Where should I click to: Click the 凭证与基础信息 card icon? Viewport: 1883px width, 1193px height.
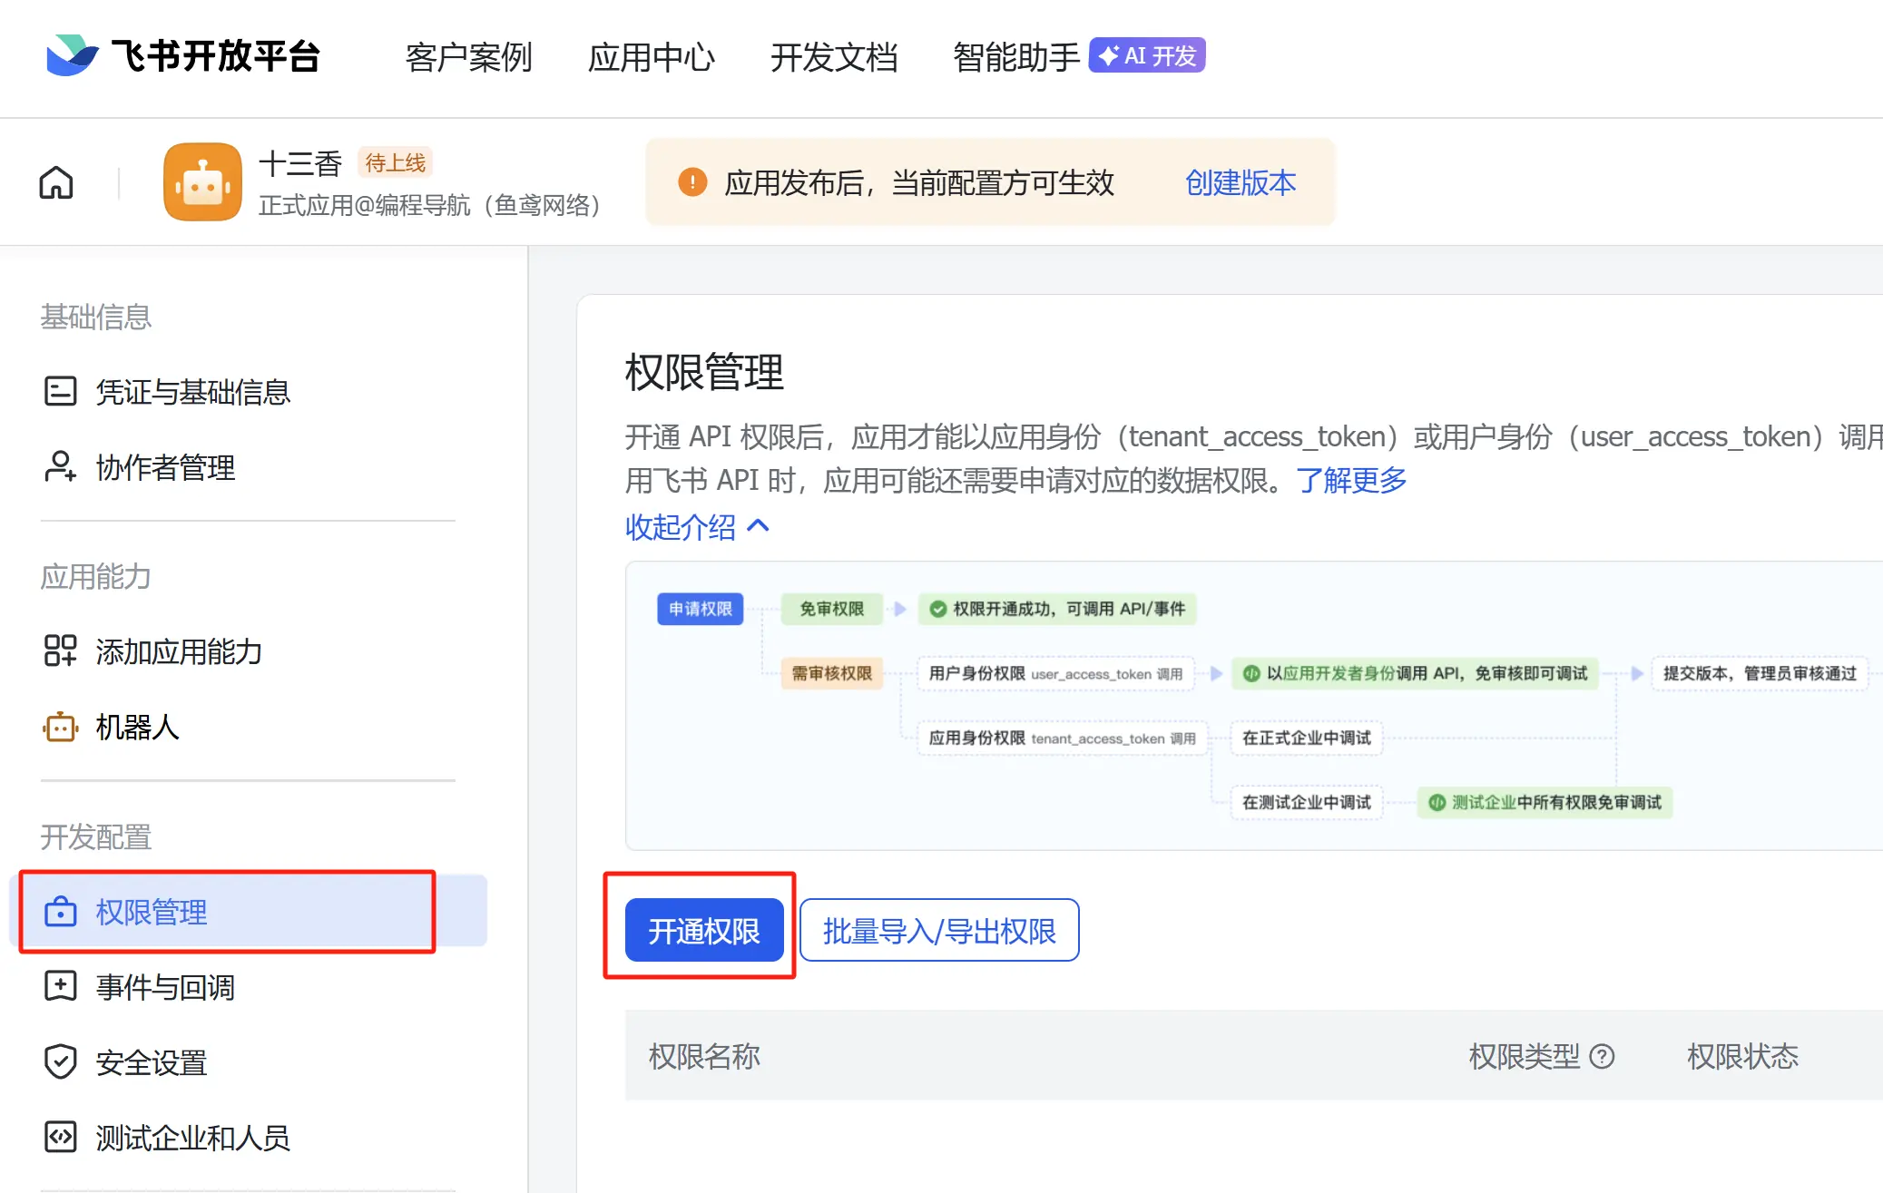61,392
